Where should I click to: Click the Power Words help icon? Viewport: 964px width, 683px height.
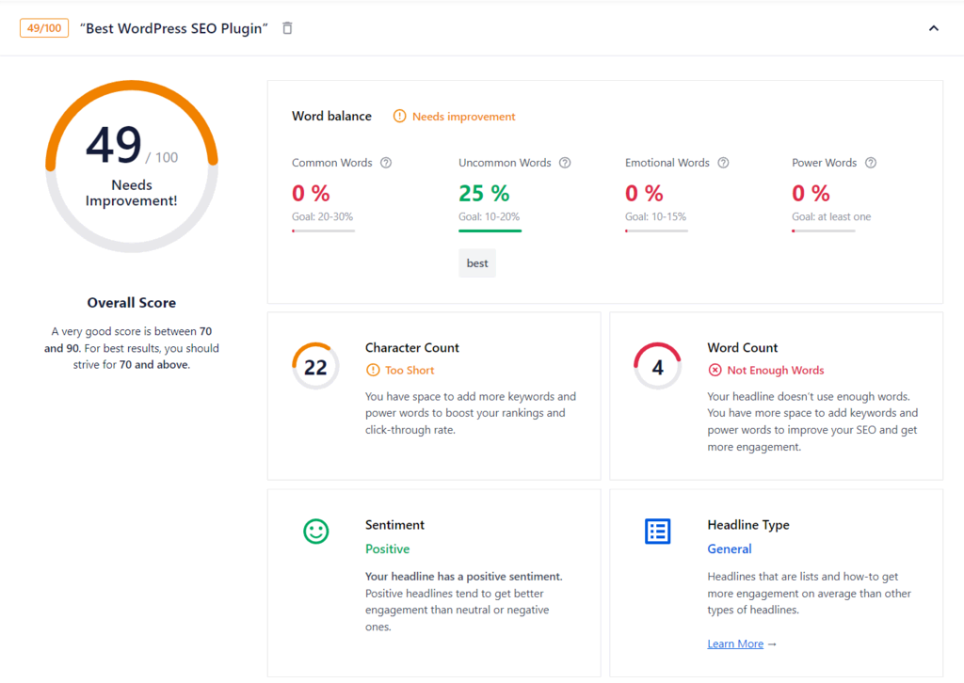coord(871,163)
